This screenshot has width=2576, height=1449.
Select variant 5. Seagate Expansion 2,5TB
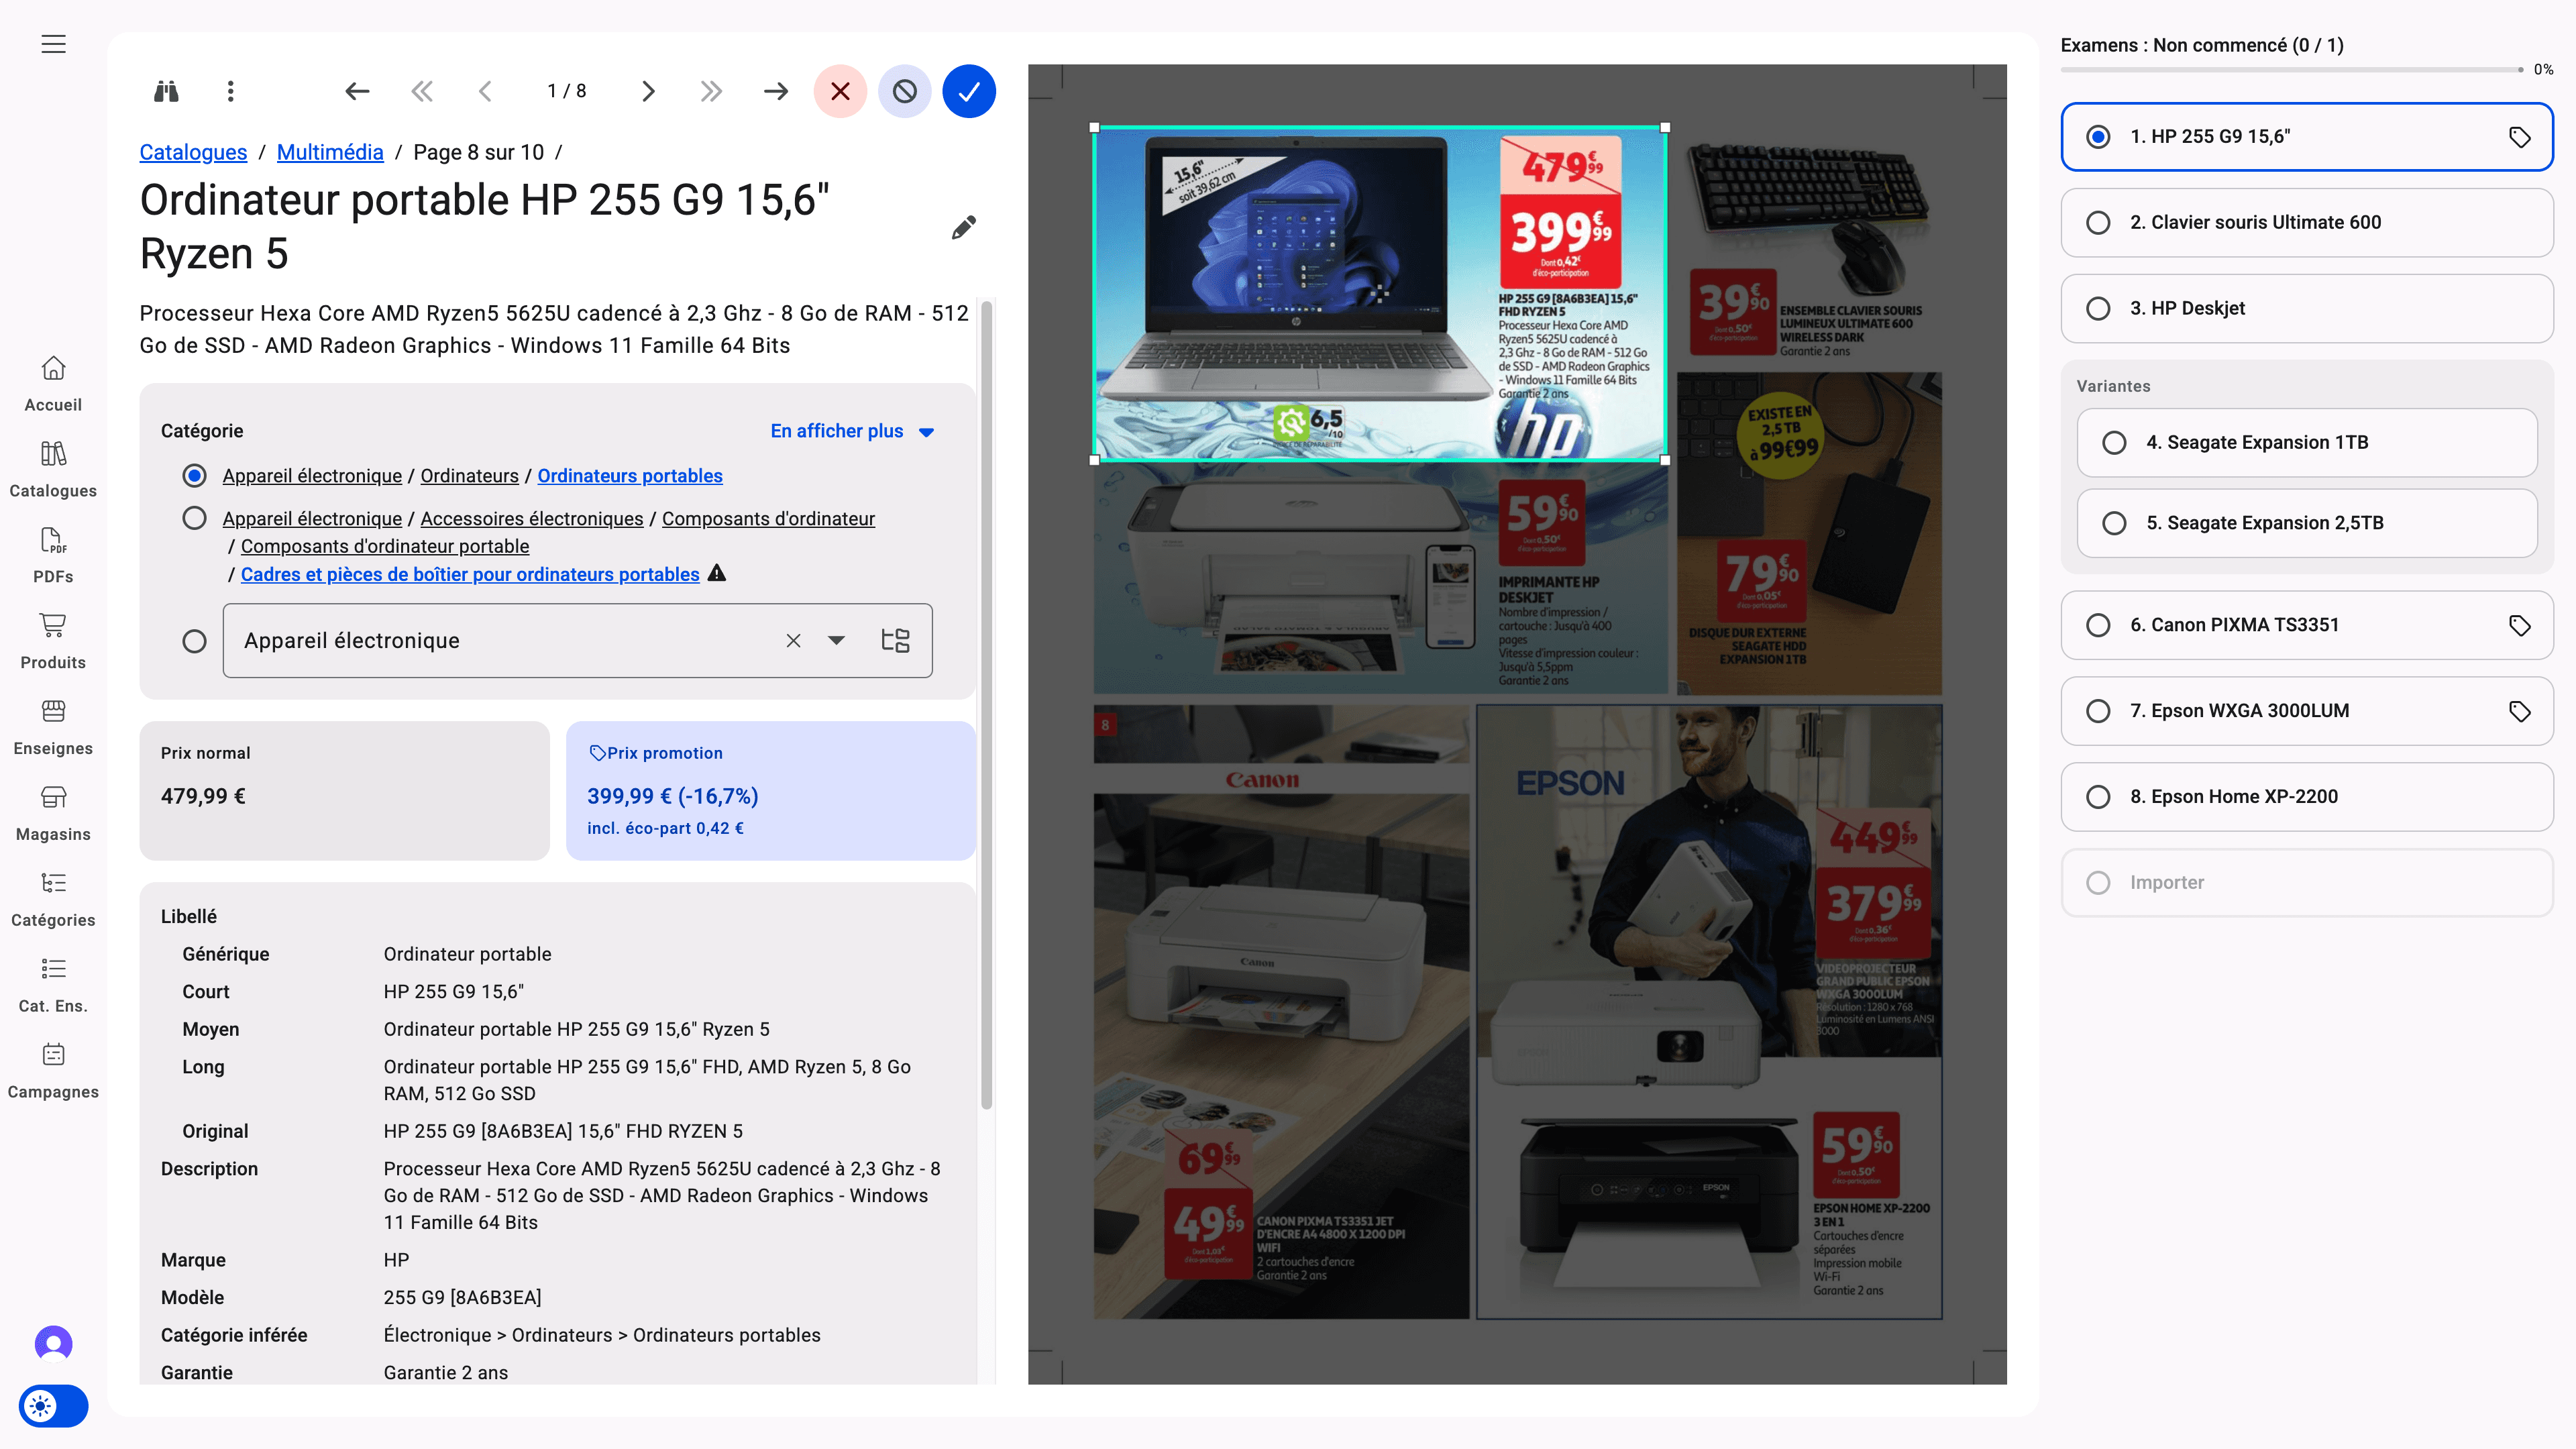pos(2306,523)
